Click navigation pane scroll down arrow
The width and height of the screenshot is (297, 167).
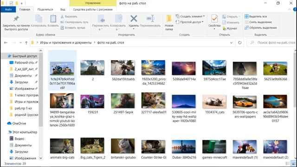[41, 158]
